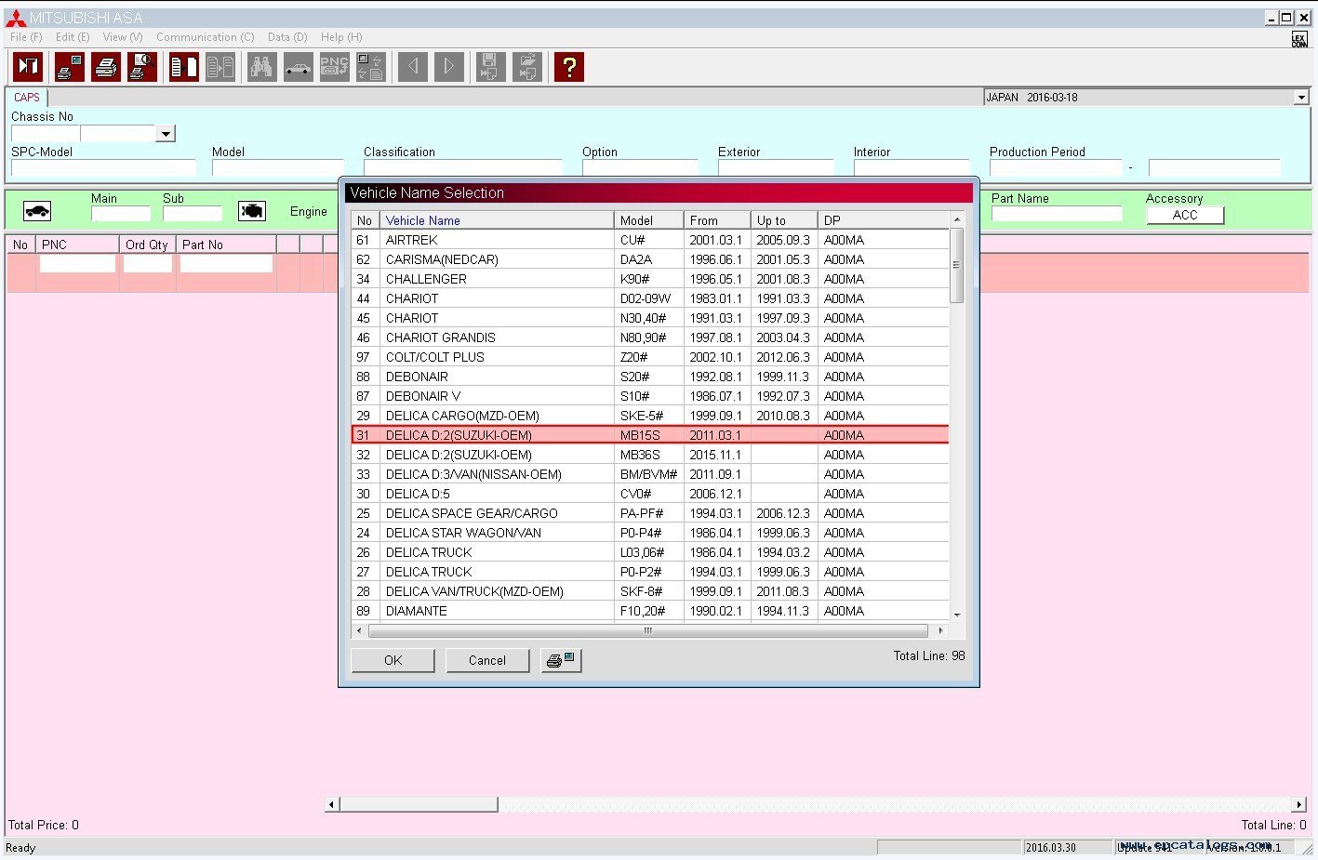Click vehicle list scroll down arrow

[957, 615]
